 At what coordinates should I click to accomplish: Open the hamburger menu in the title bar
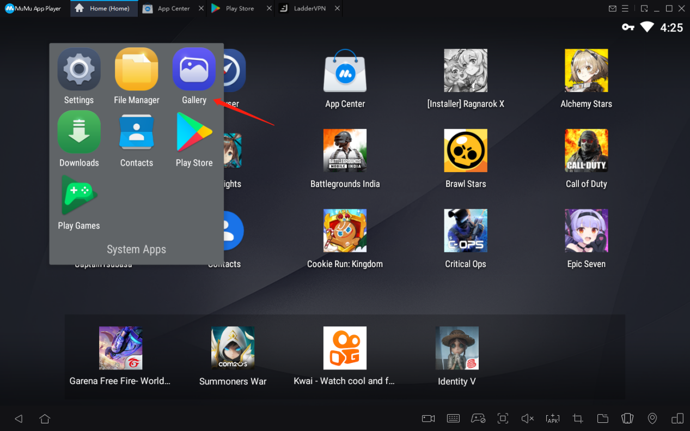[626, 9]
